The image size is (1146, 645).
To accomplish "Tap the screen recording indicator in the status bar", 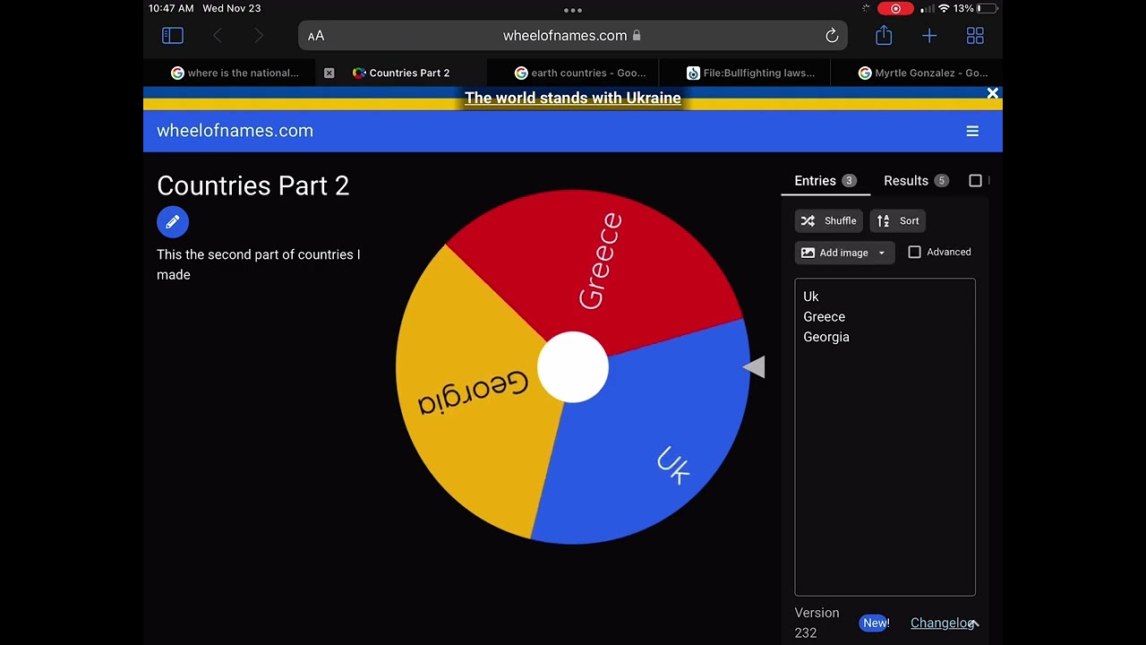I will tap(895, 8).
